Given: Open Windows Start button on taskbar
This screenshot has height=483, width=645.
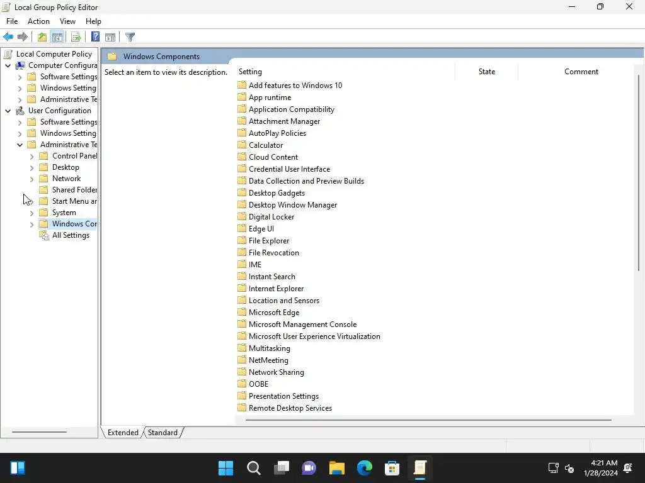Looking at the screenshot, I should click(x=226, y=468).
